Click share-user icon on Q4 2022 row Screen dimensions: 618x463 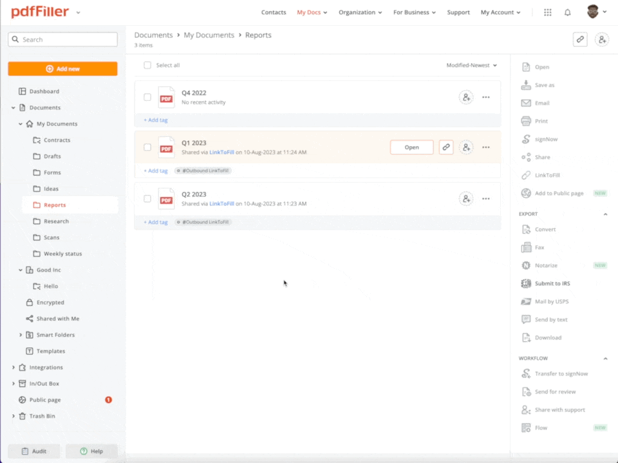pos(466,97)
